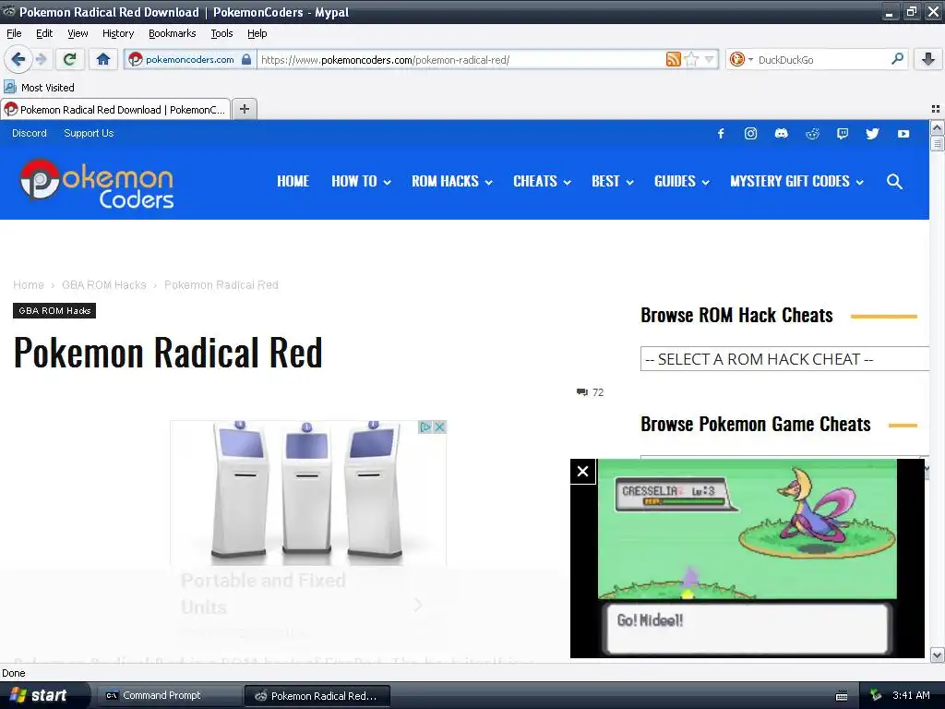
Task: Open the Twitter bird icon
Action: 872,133
